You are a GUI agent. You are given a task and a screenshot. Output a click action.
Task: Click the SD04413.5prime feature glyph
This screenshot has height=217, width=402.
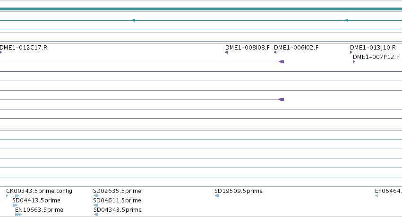(x=15, y=205)
